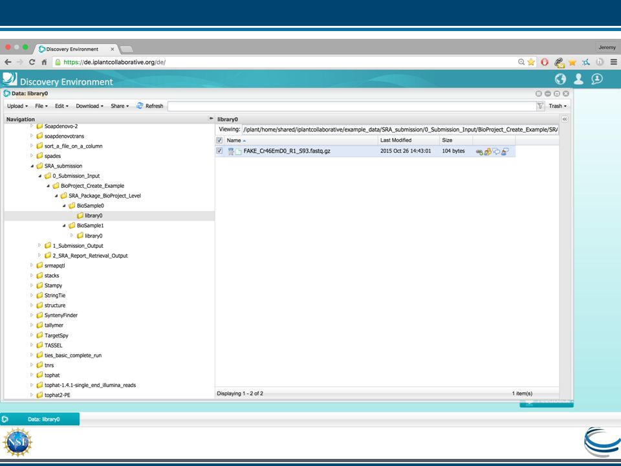Open the red stop-hand extension icon
The image size is (621, 466).
(545, 62)
